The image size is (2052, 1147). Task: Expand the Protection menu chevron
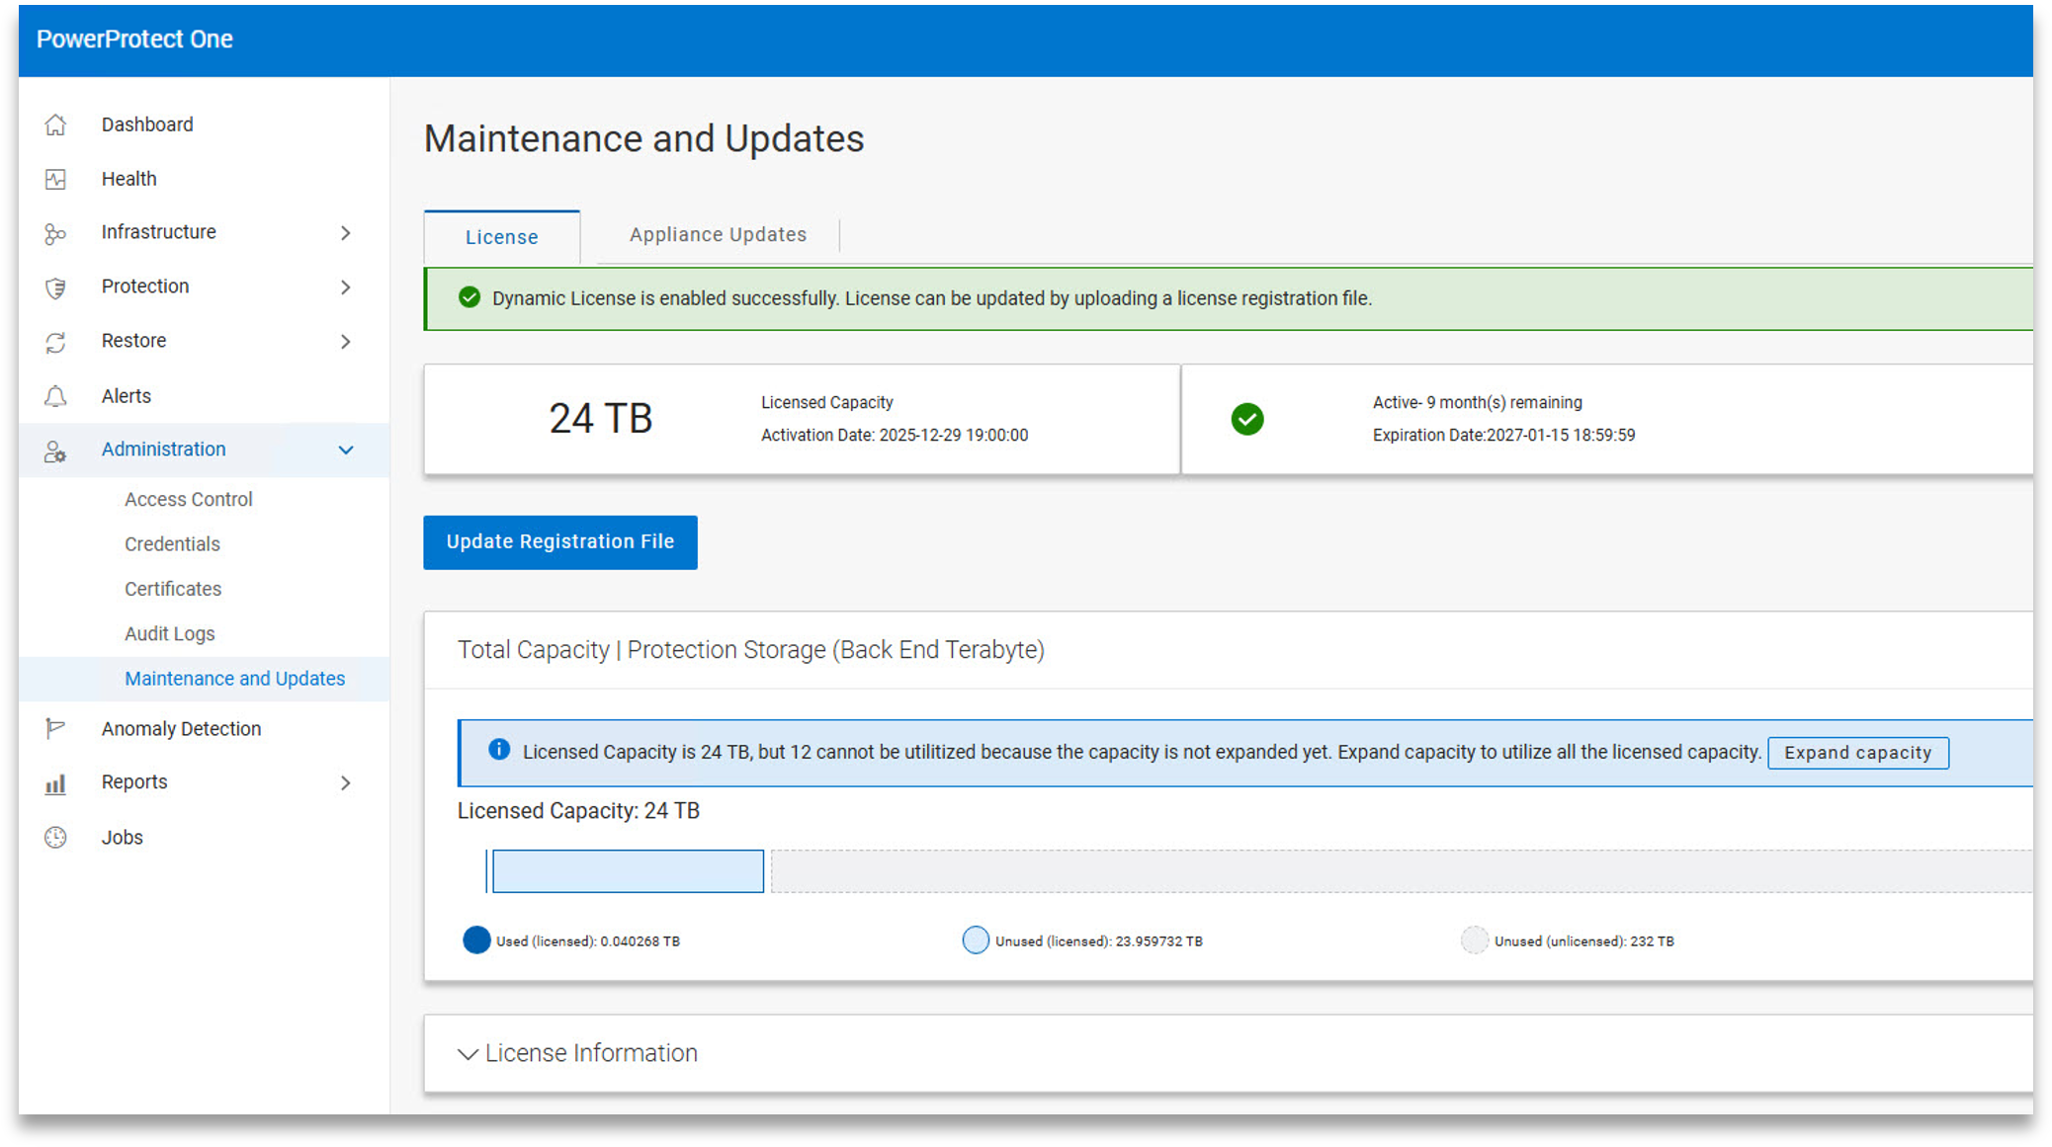point(345,287)
